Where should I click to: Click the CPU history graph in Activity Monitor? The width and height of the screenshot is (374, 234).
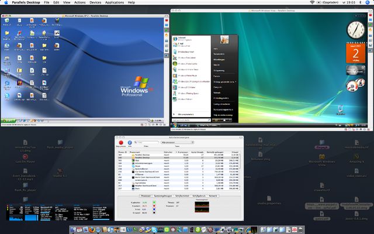pos(202,207)
